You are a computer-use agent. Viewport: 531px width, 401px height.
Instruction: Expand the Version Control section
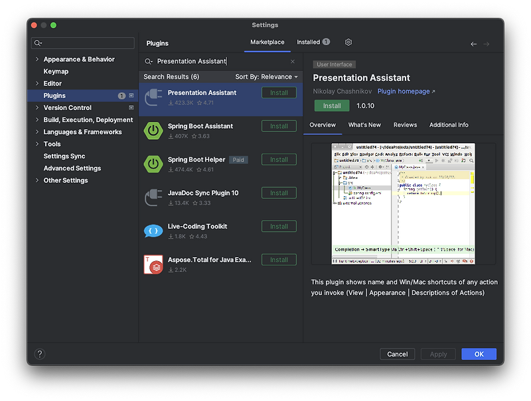(x=38, y=107)
